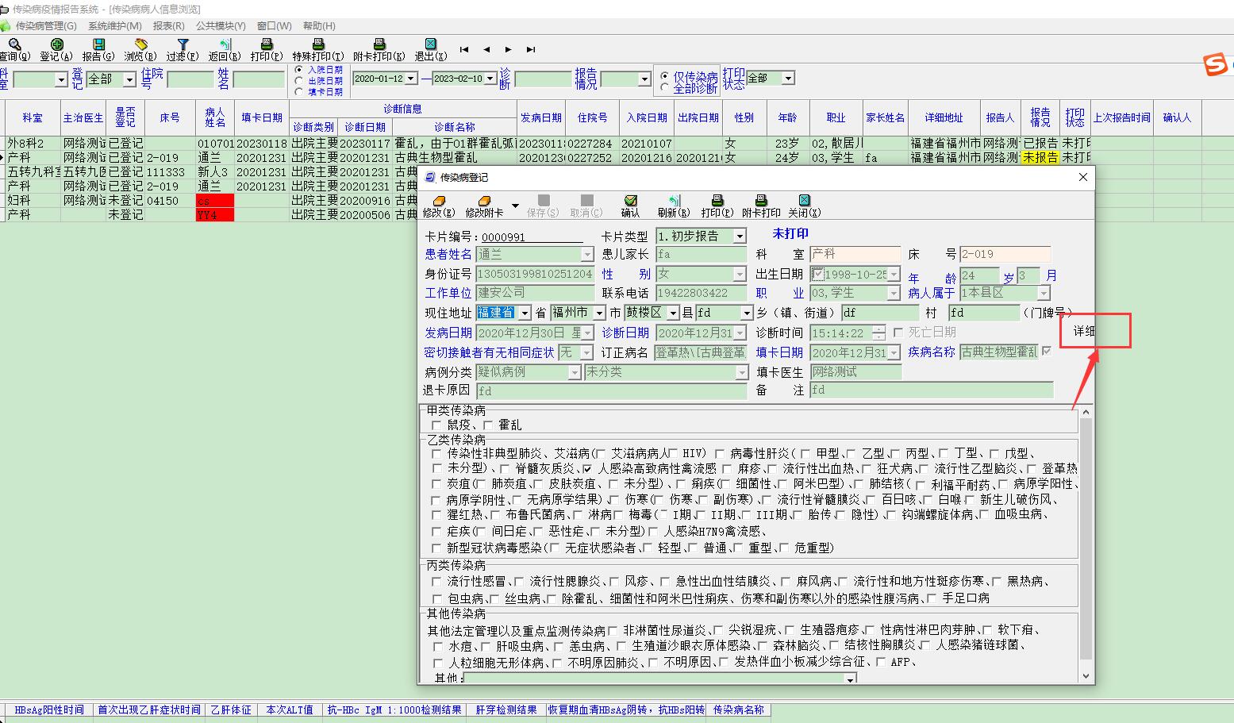The image size is (1234, 723).
Task: Select 仅传染病 radio option
Action: (x=665, y=77)
